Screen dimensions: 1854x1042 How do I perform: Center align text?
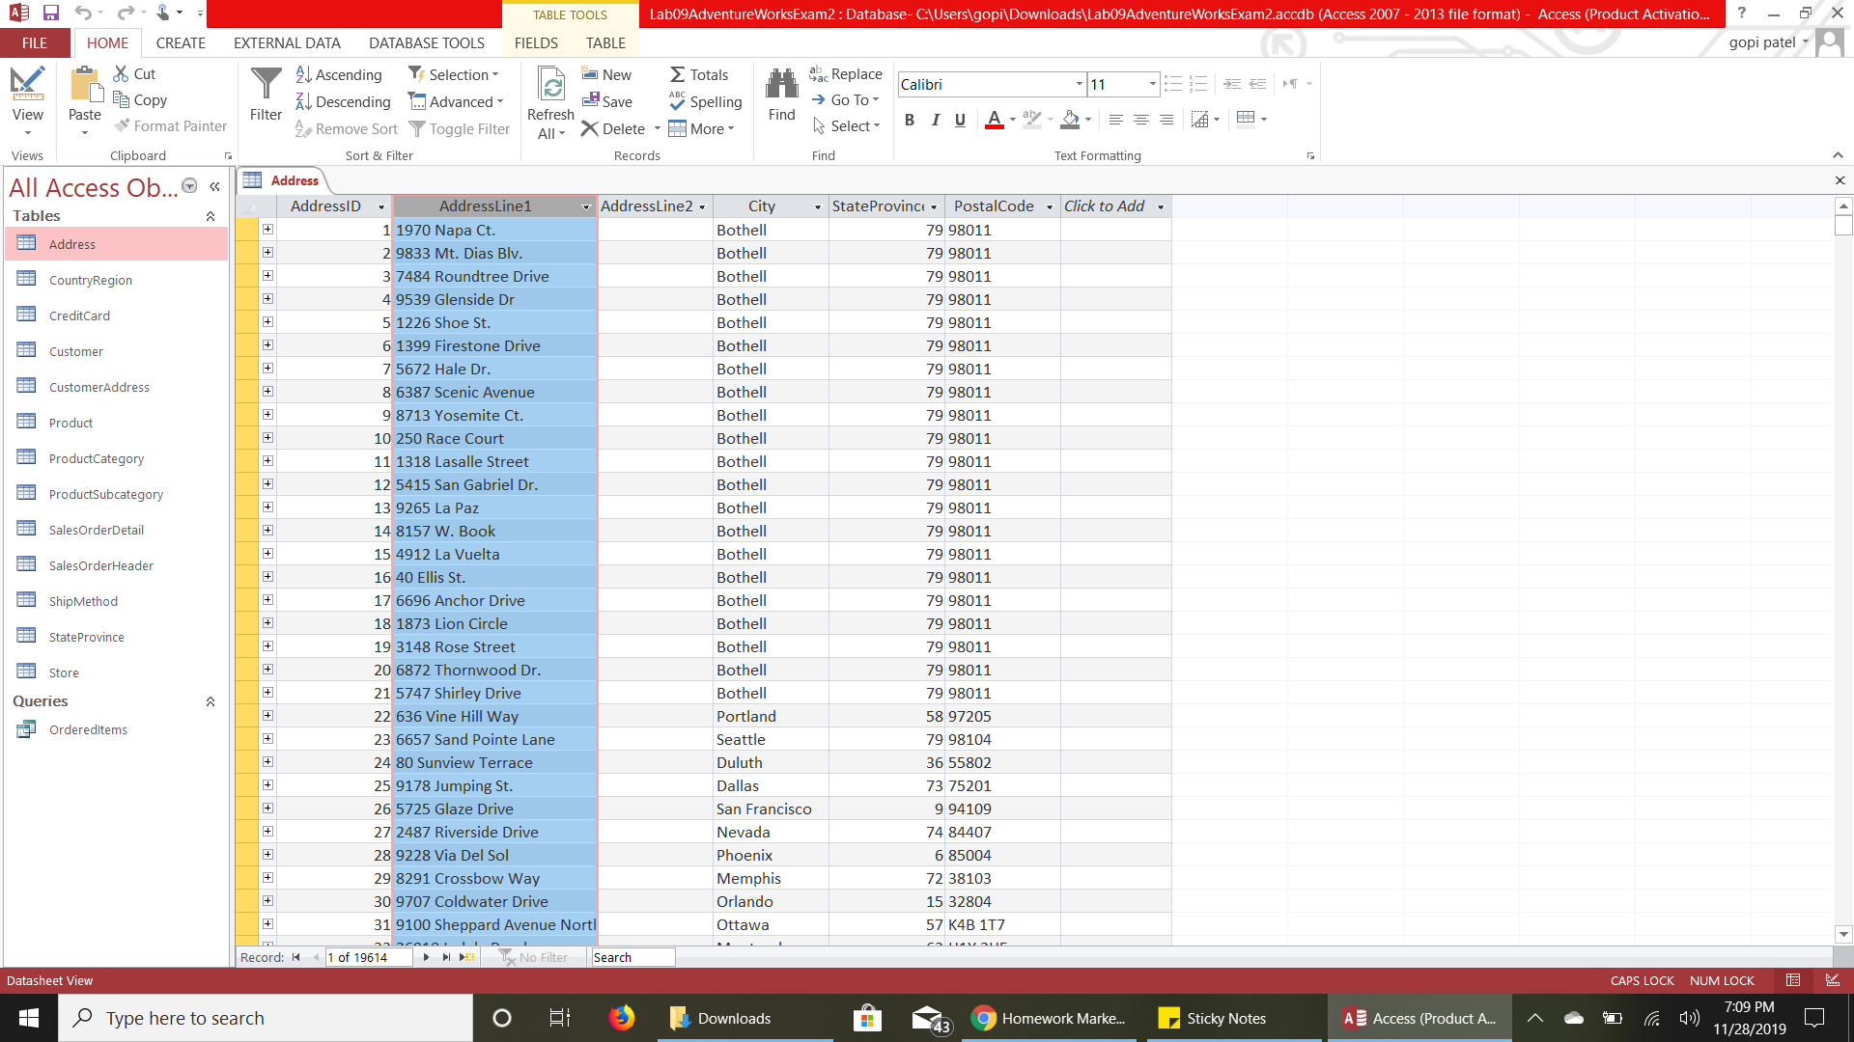pos(1140,120)
